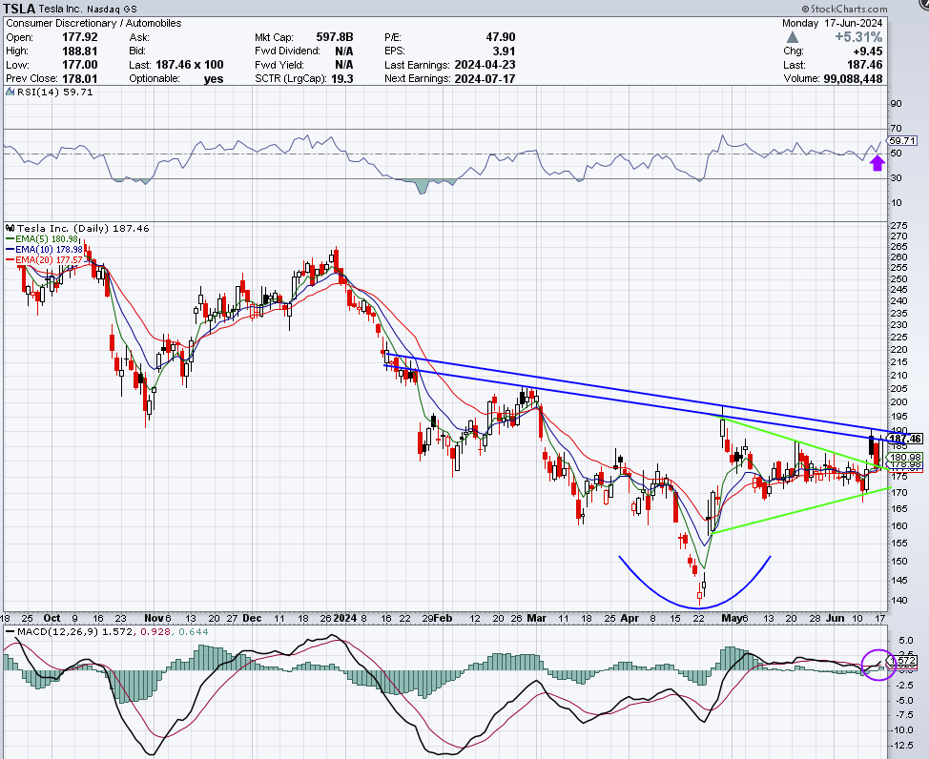This screenshot has height=759, width=929.
Task: Click the -12.5 label on MACD axis
Action: tap(901, 745)
